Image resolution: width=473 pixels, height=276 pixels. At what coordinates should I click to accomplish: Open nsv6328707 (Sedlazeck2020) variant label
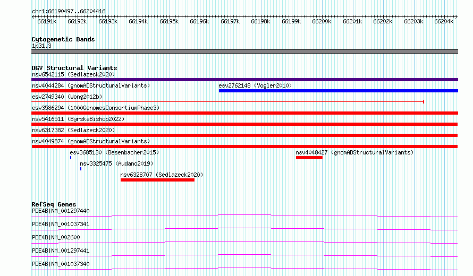162,175
